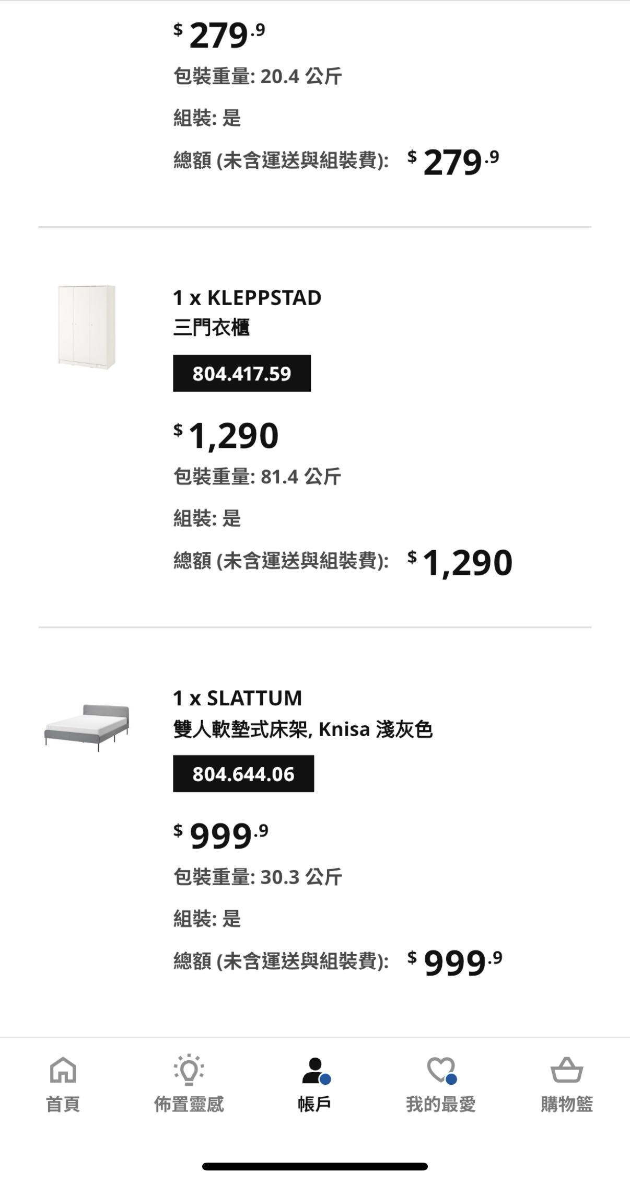Switch to 佈置靈感 tab label

[x=189, y=1104]
